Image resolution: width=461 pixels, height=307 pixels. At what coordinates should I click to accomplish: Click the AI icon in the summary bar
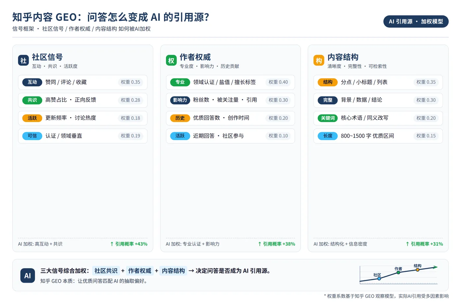point(28,276)
